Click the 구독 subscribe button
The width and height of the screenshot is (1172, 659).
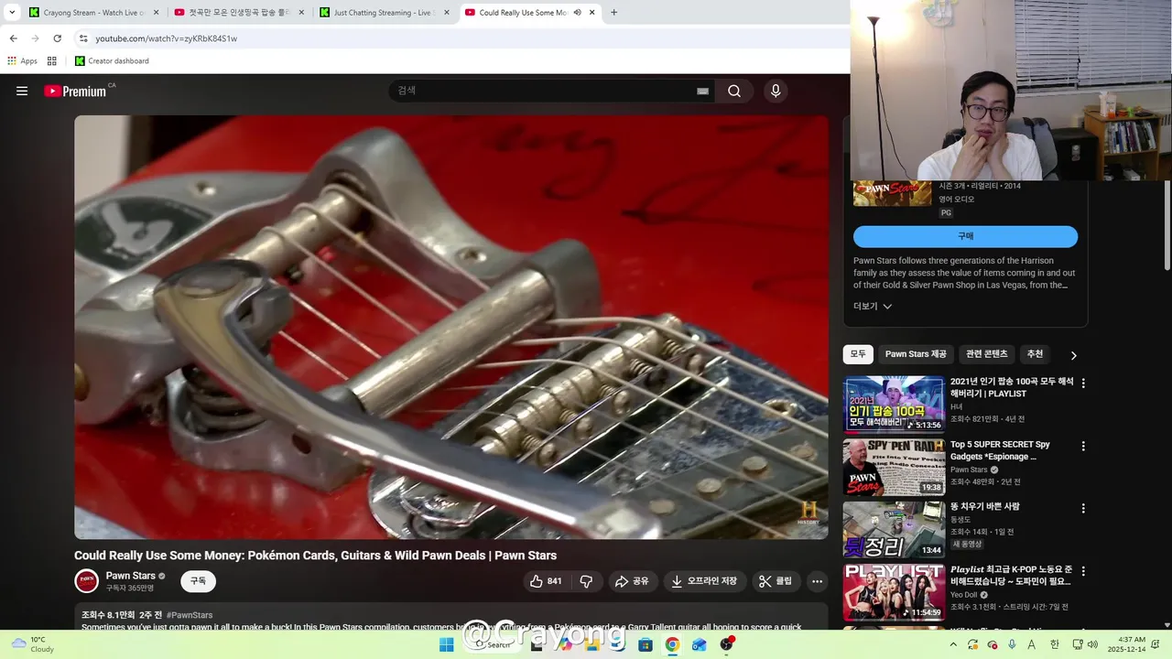198,581
